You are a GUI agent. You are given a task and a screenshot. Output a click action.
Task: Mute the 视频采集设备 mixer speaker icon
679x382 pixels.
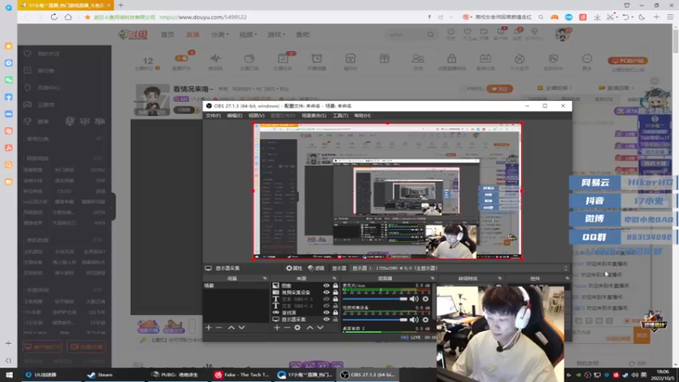[414, 320]
